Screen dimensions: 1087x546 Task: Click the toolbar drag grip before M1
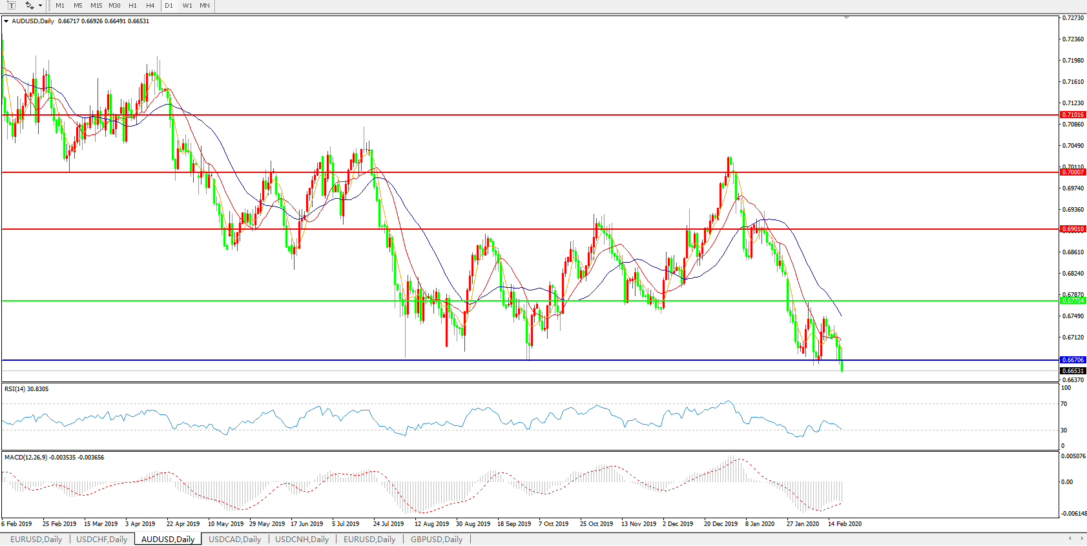pos(49,6)
